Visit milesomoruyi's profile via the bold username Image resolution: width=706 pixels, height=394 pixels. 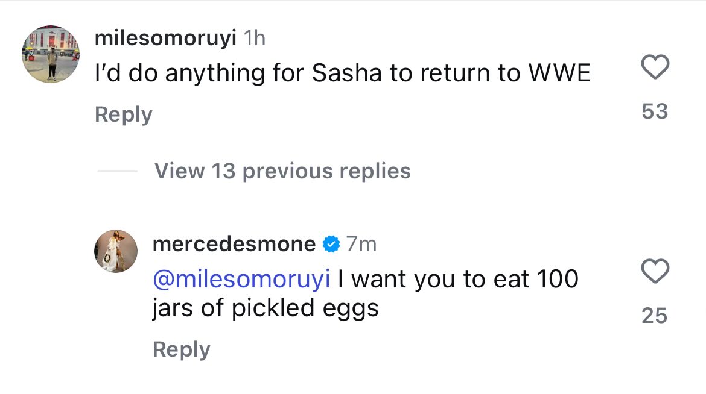165,39
